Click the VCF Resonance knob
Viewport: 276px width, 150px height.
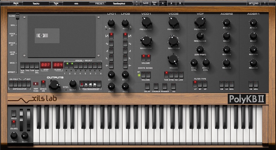(200, 36)
